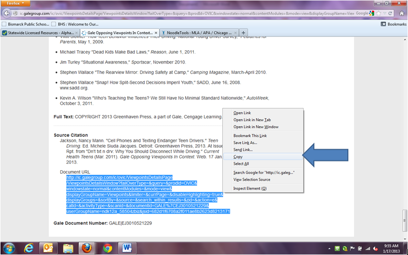Open a new tab with the plus button
Image resolution: width=408 pixels, height=255 pixels.
point(243,33)
